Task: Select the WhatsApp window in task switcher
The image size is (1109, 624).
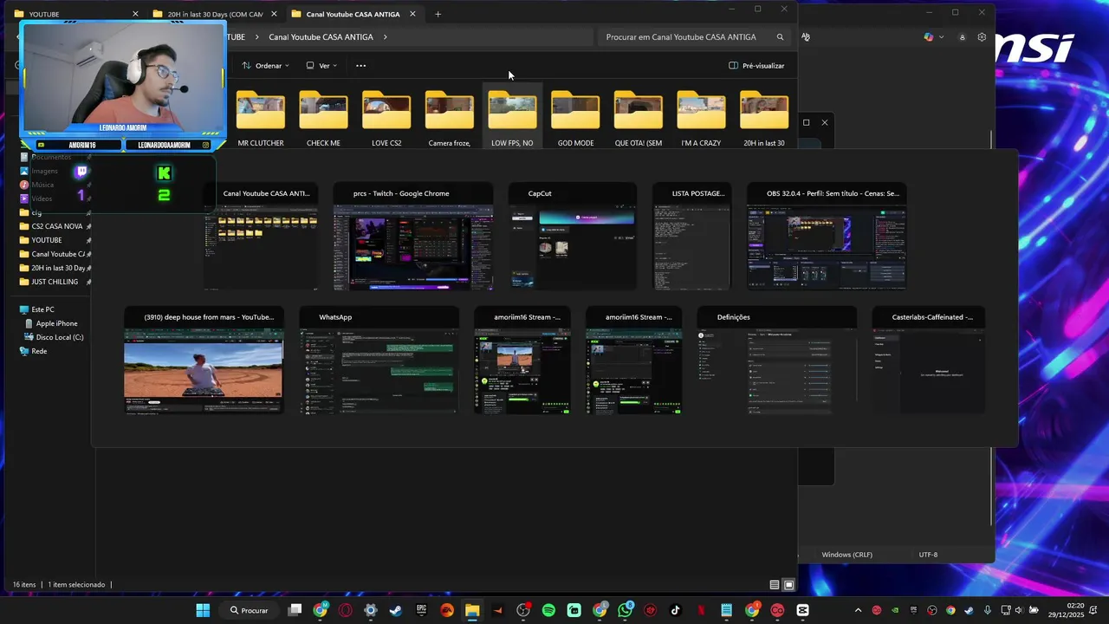Action: 379,360
